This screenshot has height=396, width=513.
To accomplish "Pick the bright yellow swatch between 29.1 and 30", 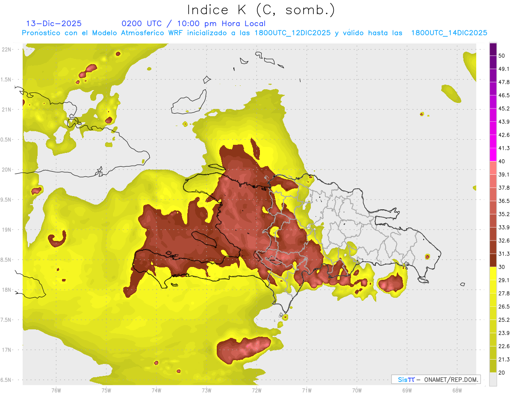I will [493, 273].
